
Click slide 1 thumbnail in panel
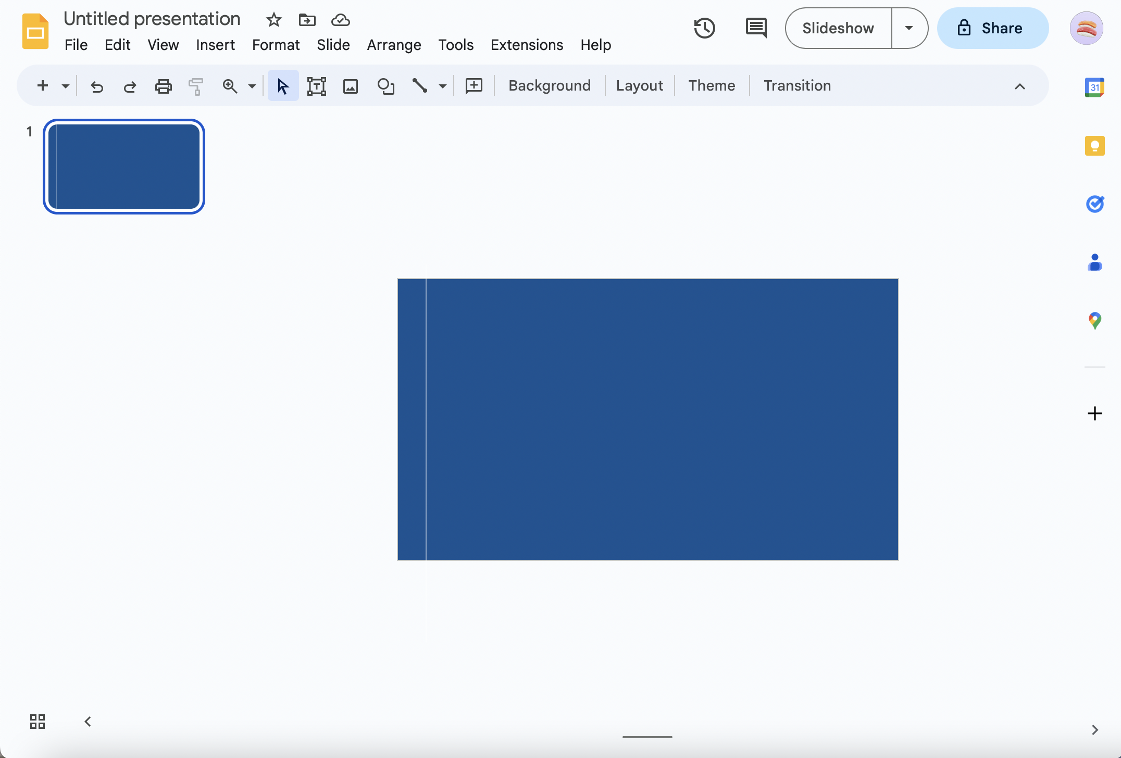click(x=124, y=166)
